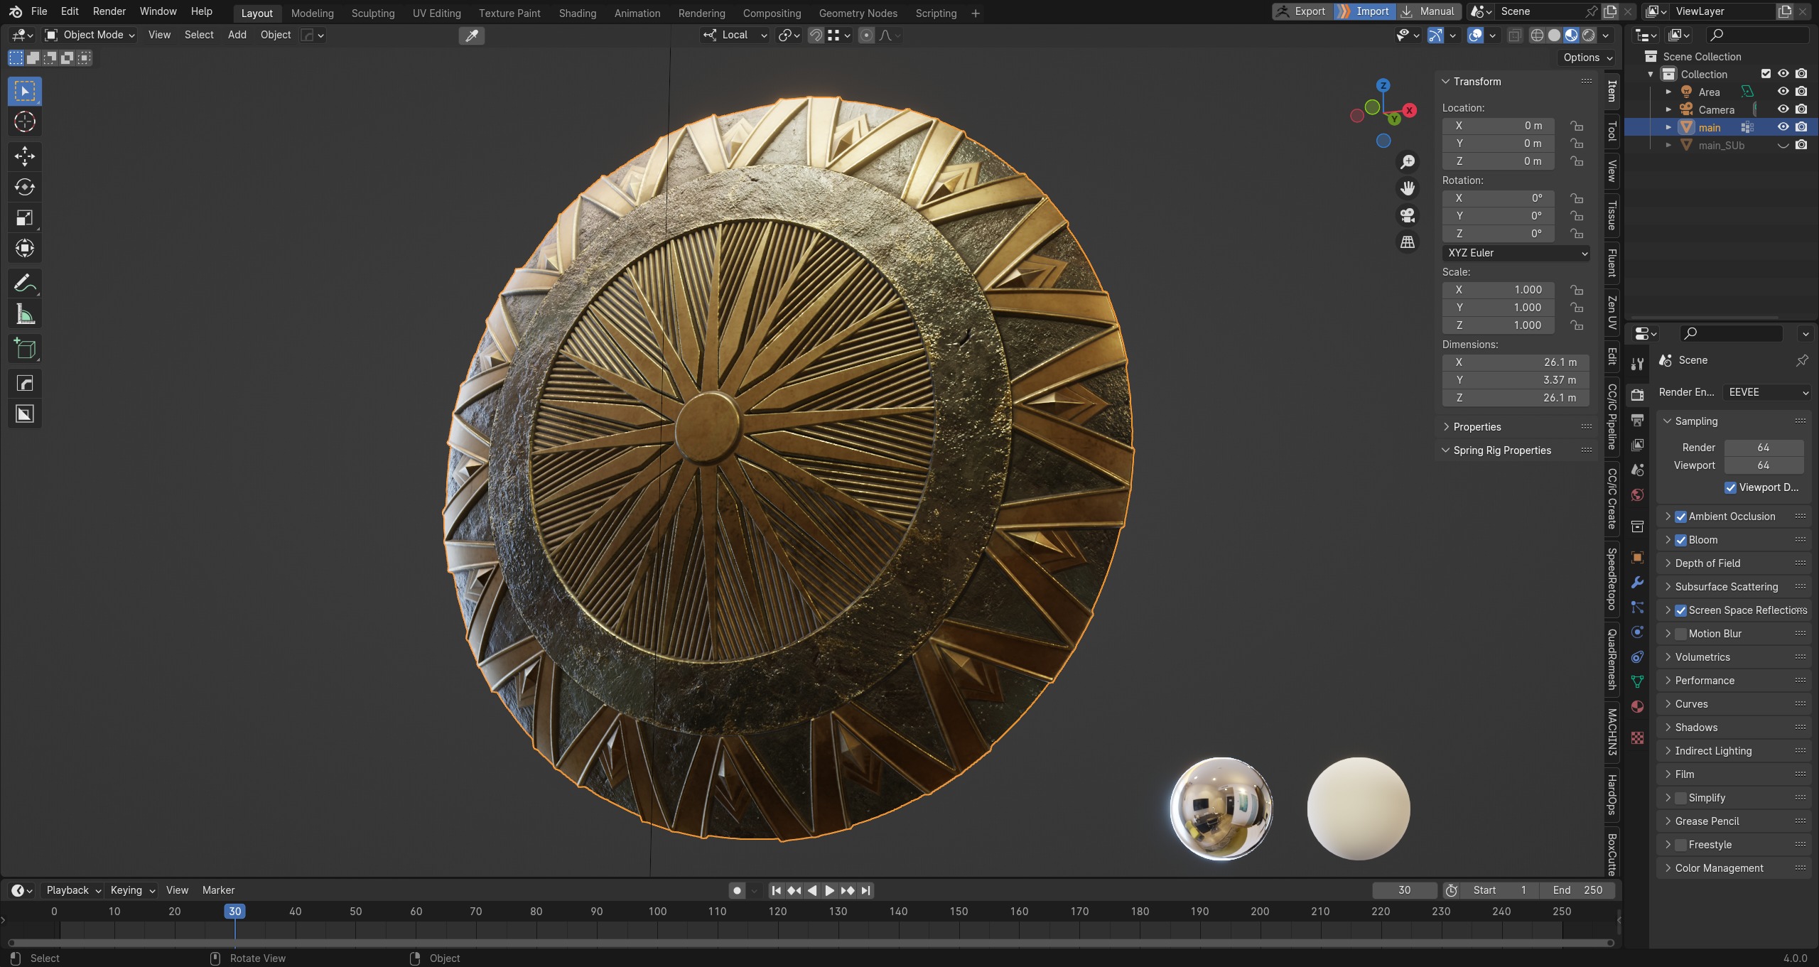
Task: Open the HardOps sidebar tab
Action: [1612, 794]
